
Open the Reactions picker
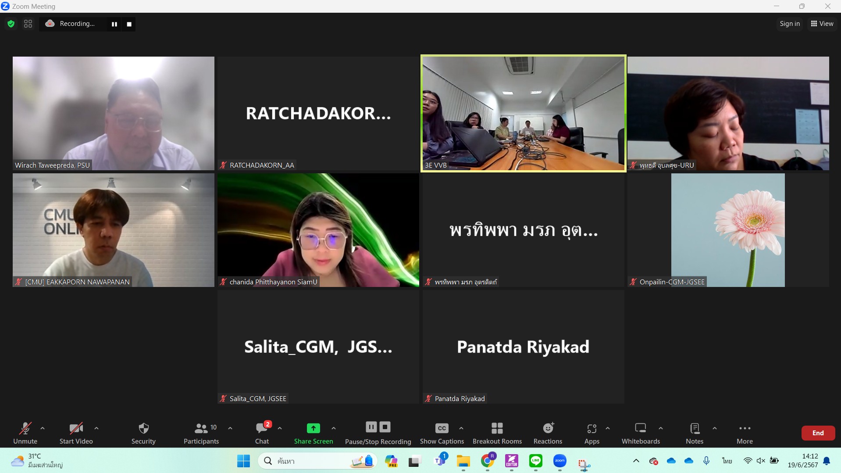(x=548, y=433)
